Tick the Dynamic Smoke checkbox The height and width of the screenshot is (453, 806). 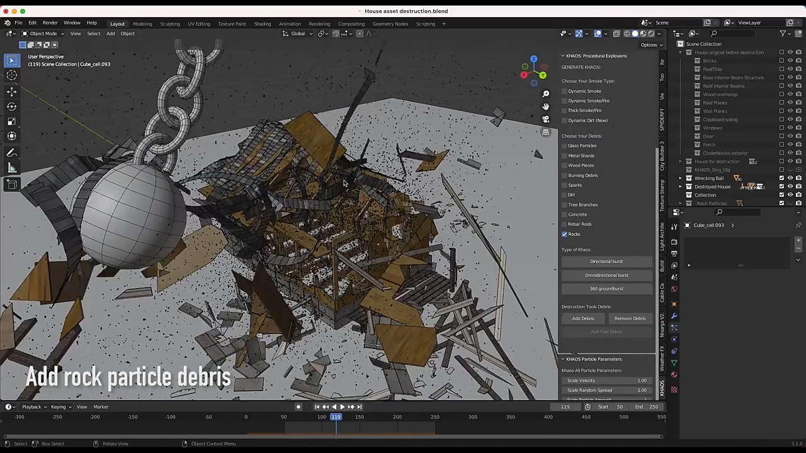(x=565, y=91)
